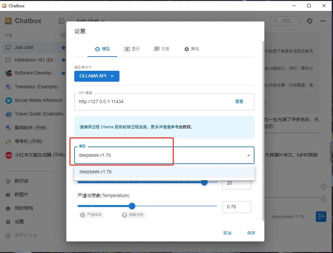The image size is (333, 253).
Task: Click the up-arrow circle icon at right edge
Action: tap(323, 187)
